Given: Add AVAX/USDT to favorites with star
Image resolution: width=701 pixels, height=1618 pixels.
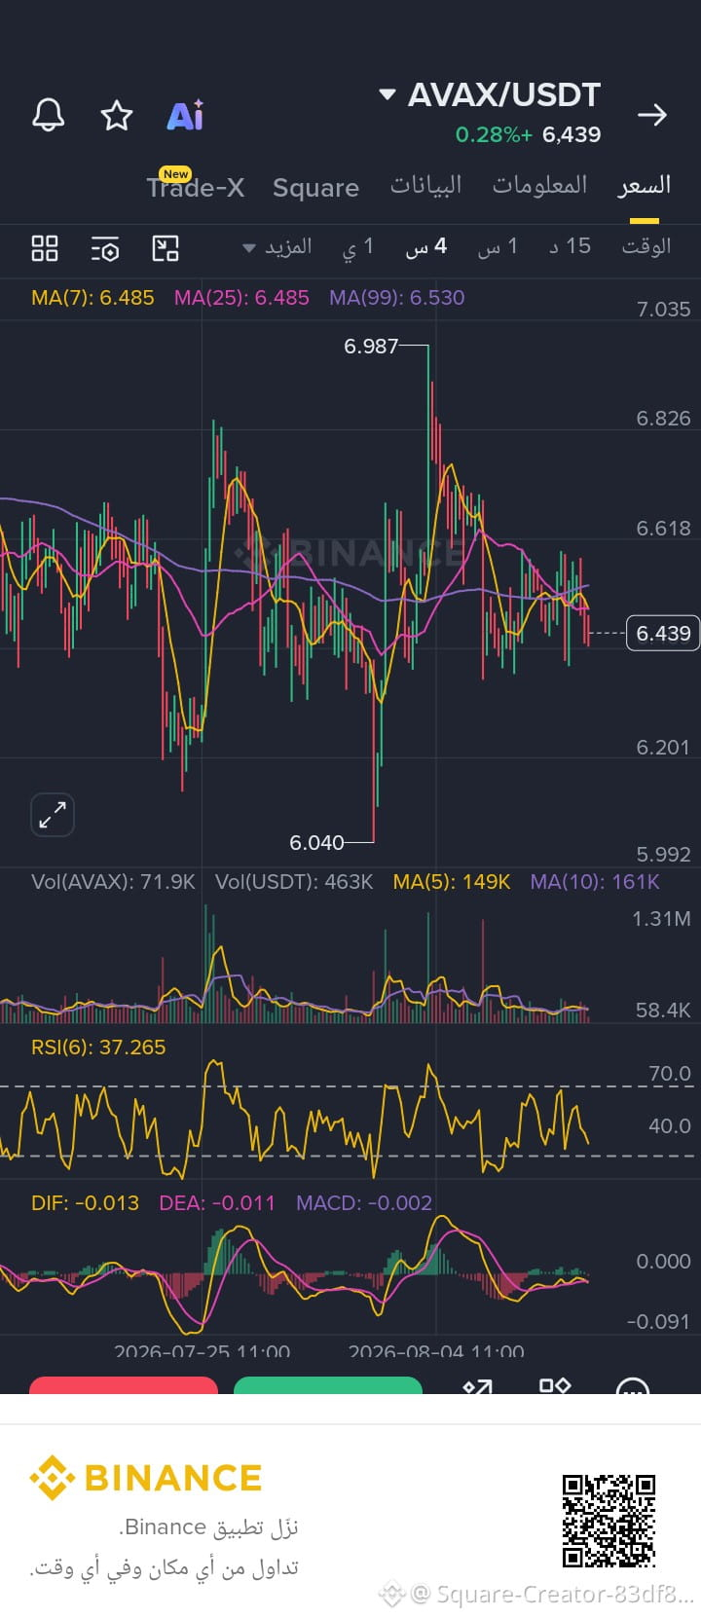Looking at the screenshot, I should (x=117, y=115).
